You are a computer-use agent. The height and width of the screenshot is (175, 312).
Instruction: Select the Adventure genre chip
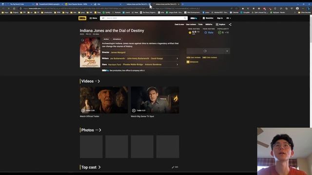coord(117,39)
